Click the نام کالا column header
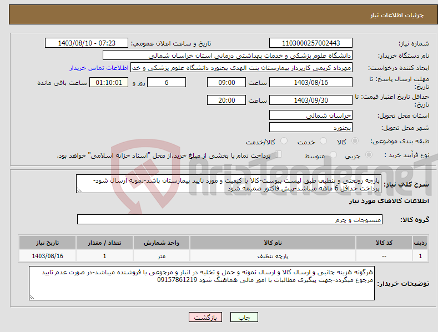Screen dimensions: 438x332 click(x=273, y=243)
